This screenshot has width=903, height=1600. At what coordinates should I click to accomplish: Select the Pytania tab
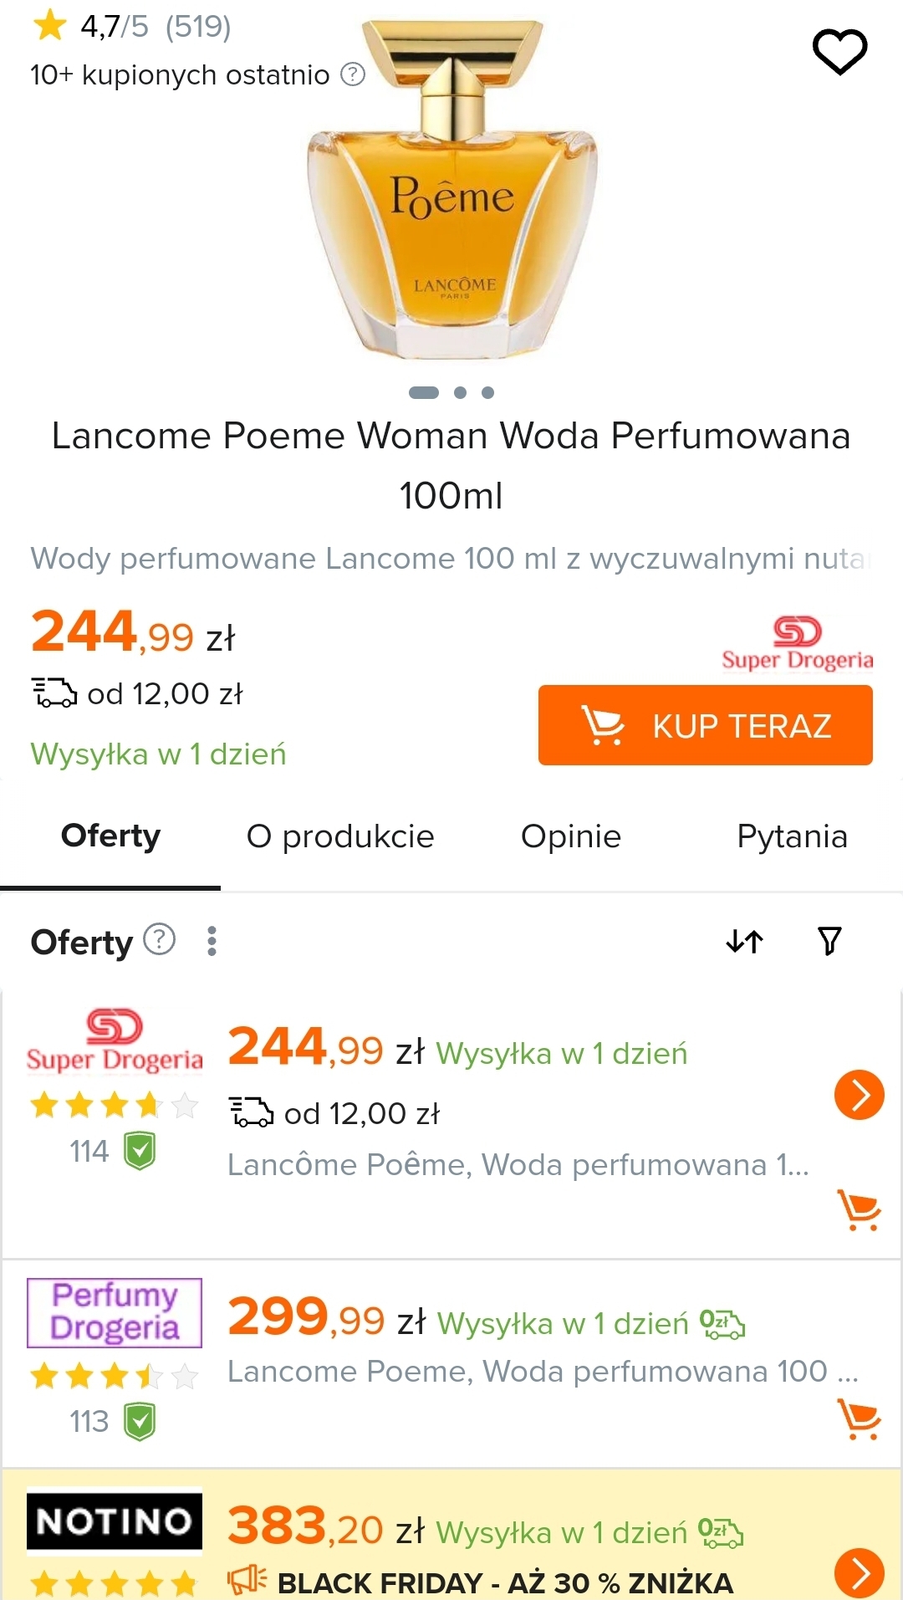pos(792,836)
